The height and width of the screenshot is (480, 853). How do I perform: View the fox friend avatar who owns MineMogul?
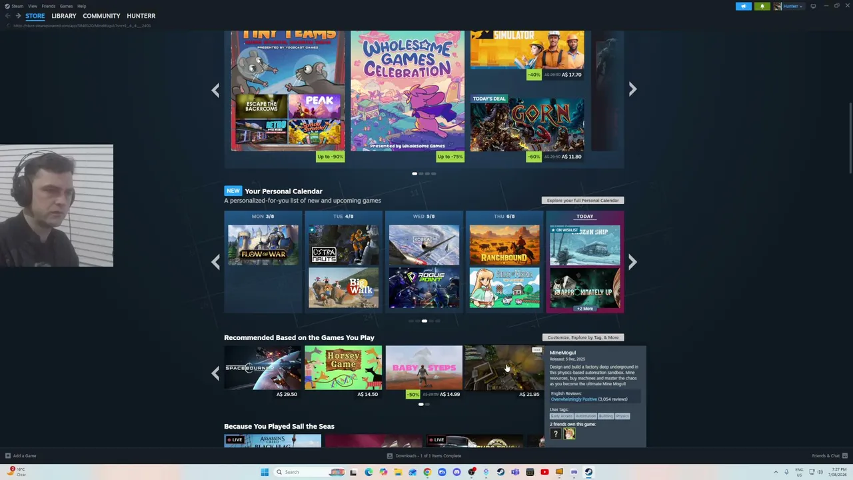tap(570, 434)
